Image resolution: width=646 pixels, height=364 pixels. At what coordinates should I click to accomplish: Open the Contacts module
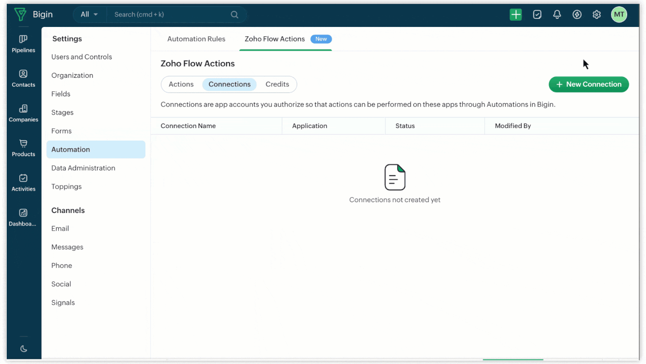point(23,79)
